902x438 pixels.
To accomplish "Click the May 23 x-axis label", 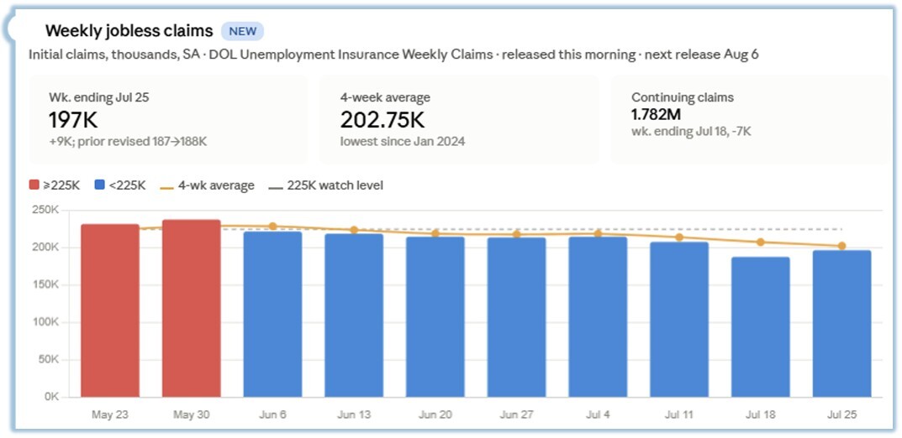I will [x=110, y=415].
